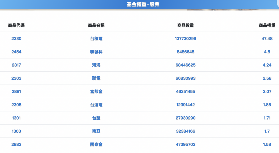The width and height of the screenshot is (279, 153).
Task: Click stock name 台達電
Action: pyautogui.click(x=96, y=105)
